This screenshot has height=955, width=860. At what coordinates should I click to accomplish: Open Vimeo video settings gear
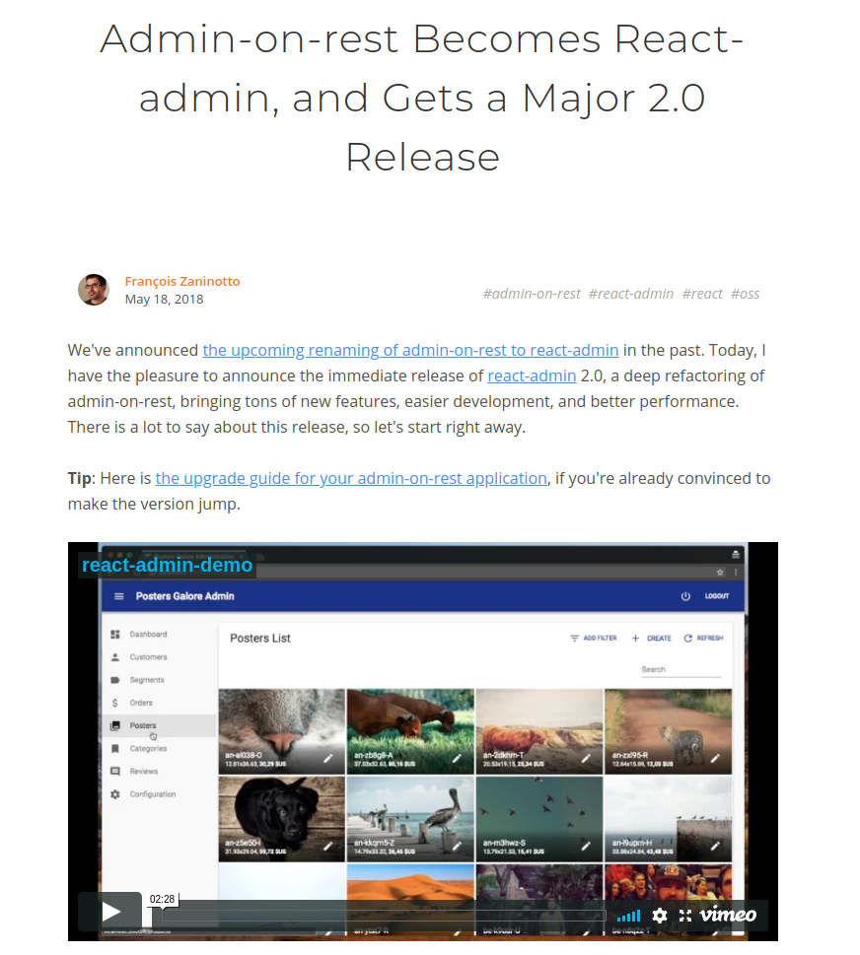click(x=660, y=916)
